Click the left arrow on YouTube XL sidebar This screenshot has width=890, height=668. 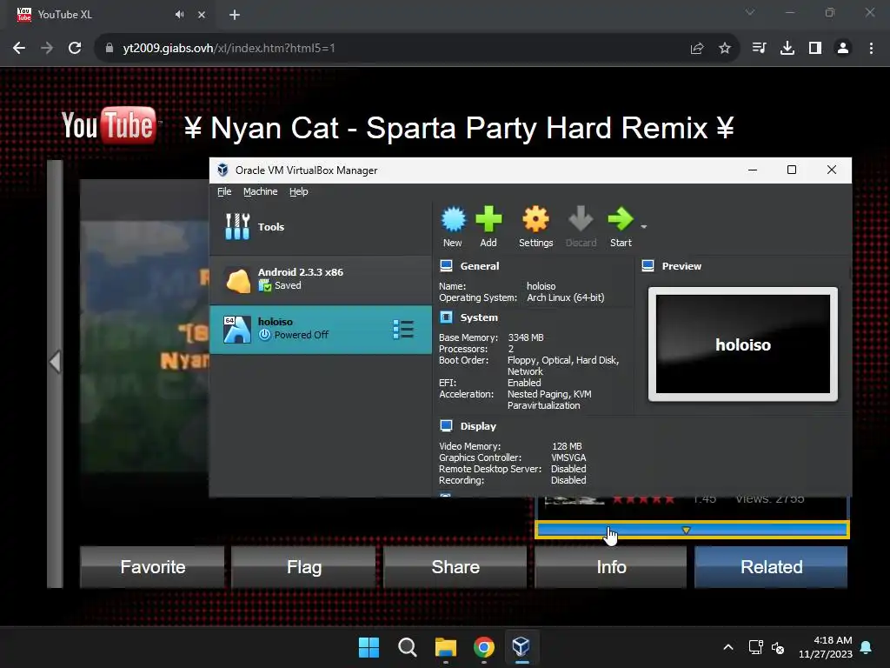tap(55, 362)
